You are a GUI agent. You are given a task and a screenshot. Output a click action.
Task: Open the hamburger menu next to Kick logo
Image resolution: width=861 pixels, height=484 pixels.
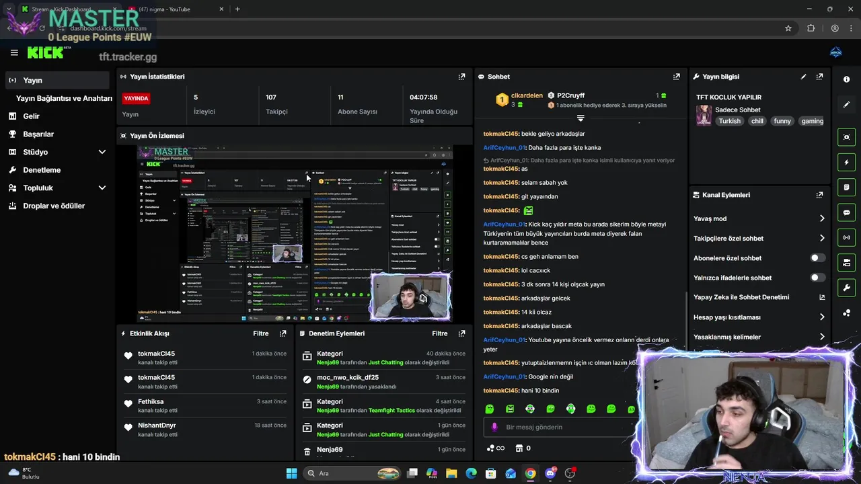[14, 52]
